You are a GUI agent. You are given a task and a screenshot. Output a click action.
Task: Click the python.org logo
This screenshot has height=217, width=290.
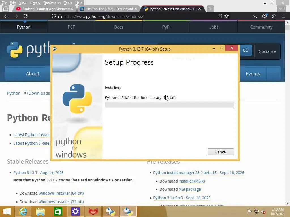(28, 50)
